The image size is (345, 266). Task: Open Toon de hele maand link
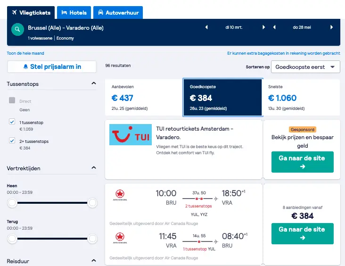click(x=25, y=53)
